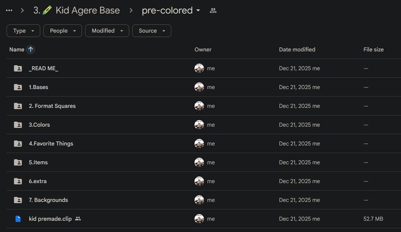
Task: Click the shared people icon beside pre-colored
Action: click(213, 11)
